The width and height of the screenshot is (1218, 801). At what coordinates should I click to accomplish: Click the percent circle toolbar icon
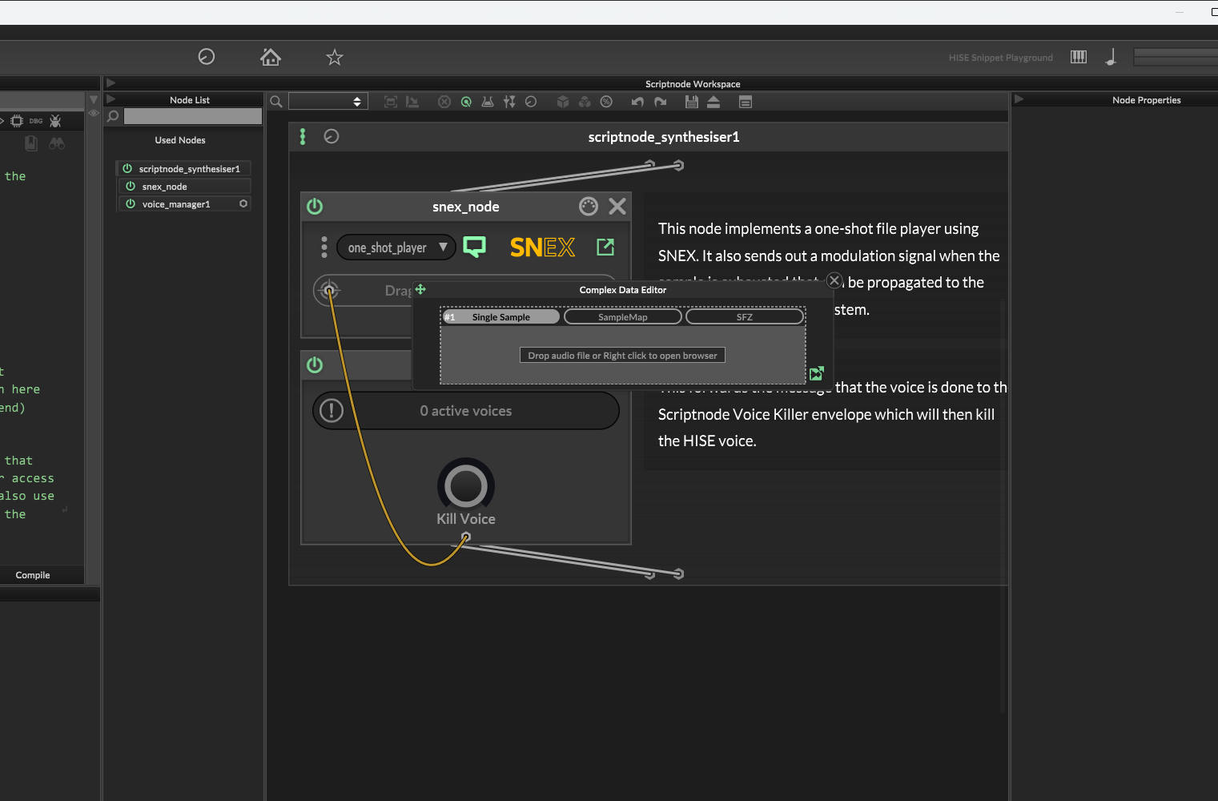point(606,102)
